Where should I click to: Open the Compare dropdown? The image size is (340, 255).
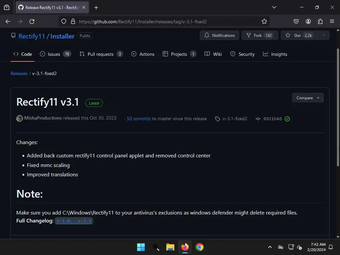pos(308,98)
